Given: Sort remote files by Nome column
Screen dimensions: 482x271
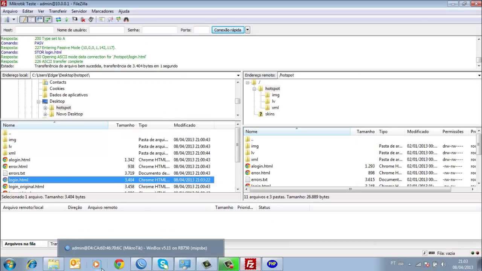Looking at the screenshot, I should point(297,131).
